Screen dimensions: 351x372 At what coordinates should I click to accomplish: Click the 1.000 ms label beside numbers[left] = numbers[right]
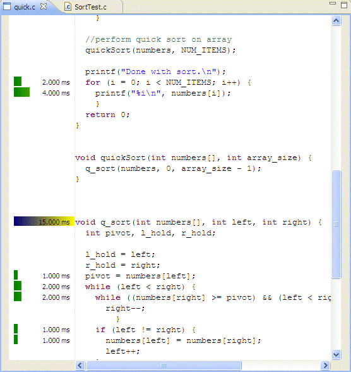(x=56, y=340)
